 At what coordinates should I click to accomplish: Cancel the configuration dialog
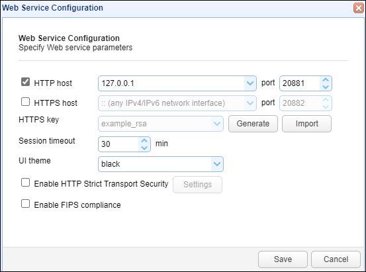point(336,259)
